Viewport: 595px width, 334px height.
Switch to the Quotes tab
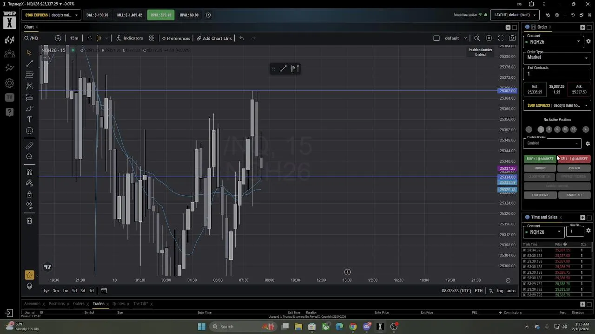coord(119,304)
